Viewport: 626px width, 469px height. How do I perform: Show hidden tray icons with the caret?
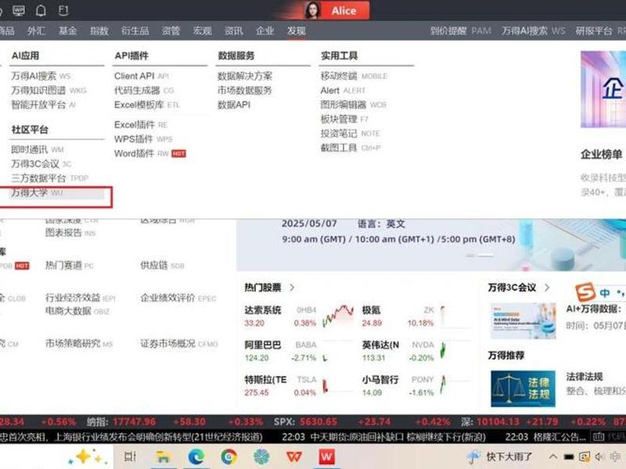click(x=553, y=456)
